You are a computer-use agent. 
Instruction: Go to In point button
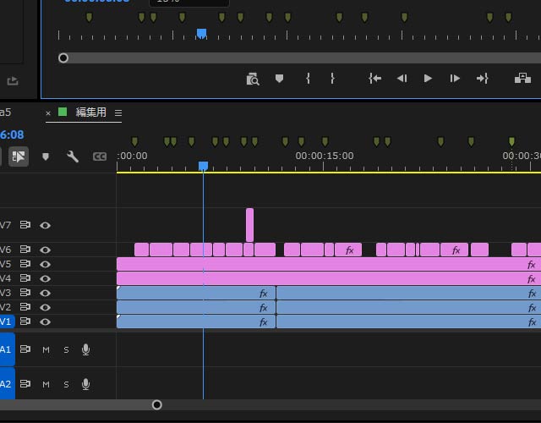[374, 79]
